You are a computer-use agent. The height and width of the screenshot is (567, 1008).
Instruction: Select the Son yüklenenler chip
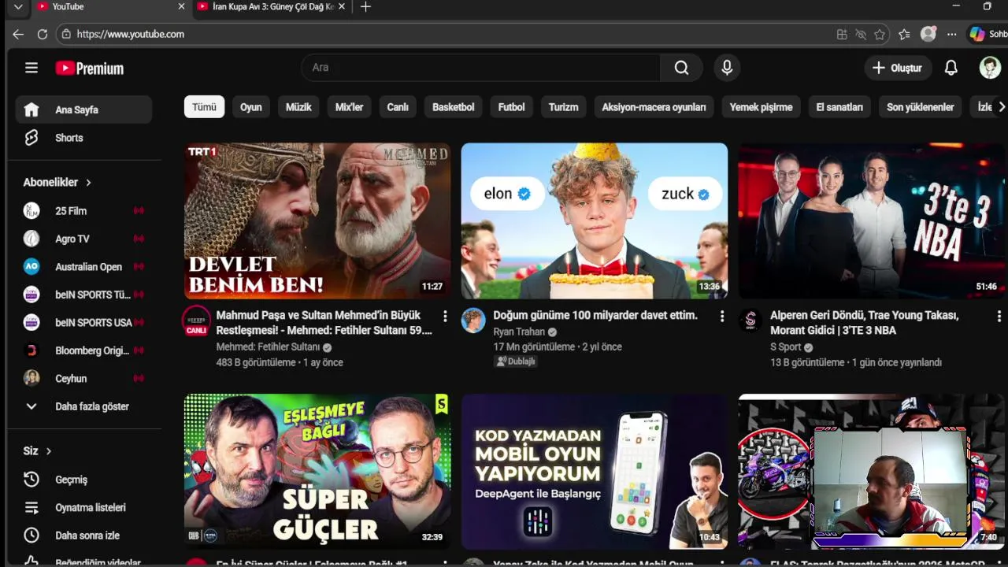pos(920,107)
